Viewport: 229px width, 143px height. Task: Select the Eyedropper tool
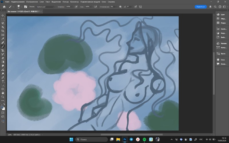tap(3, 39)
